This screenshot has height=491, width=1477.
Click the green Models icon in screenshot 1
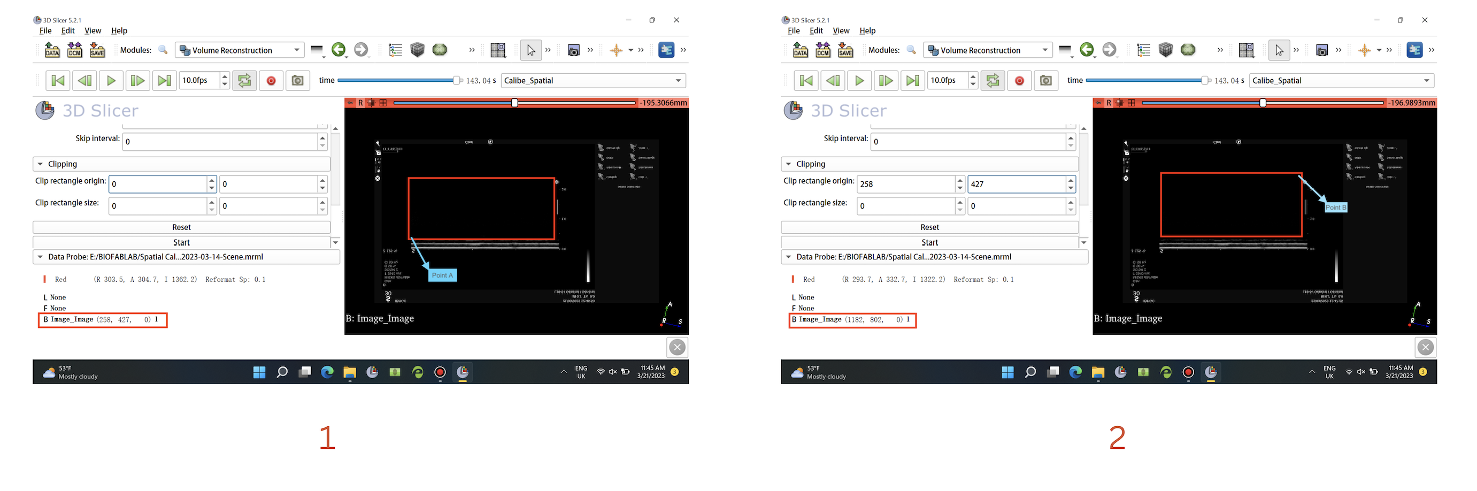[440, 50]
